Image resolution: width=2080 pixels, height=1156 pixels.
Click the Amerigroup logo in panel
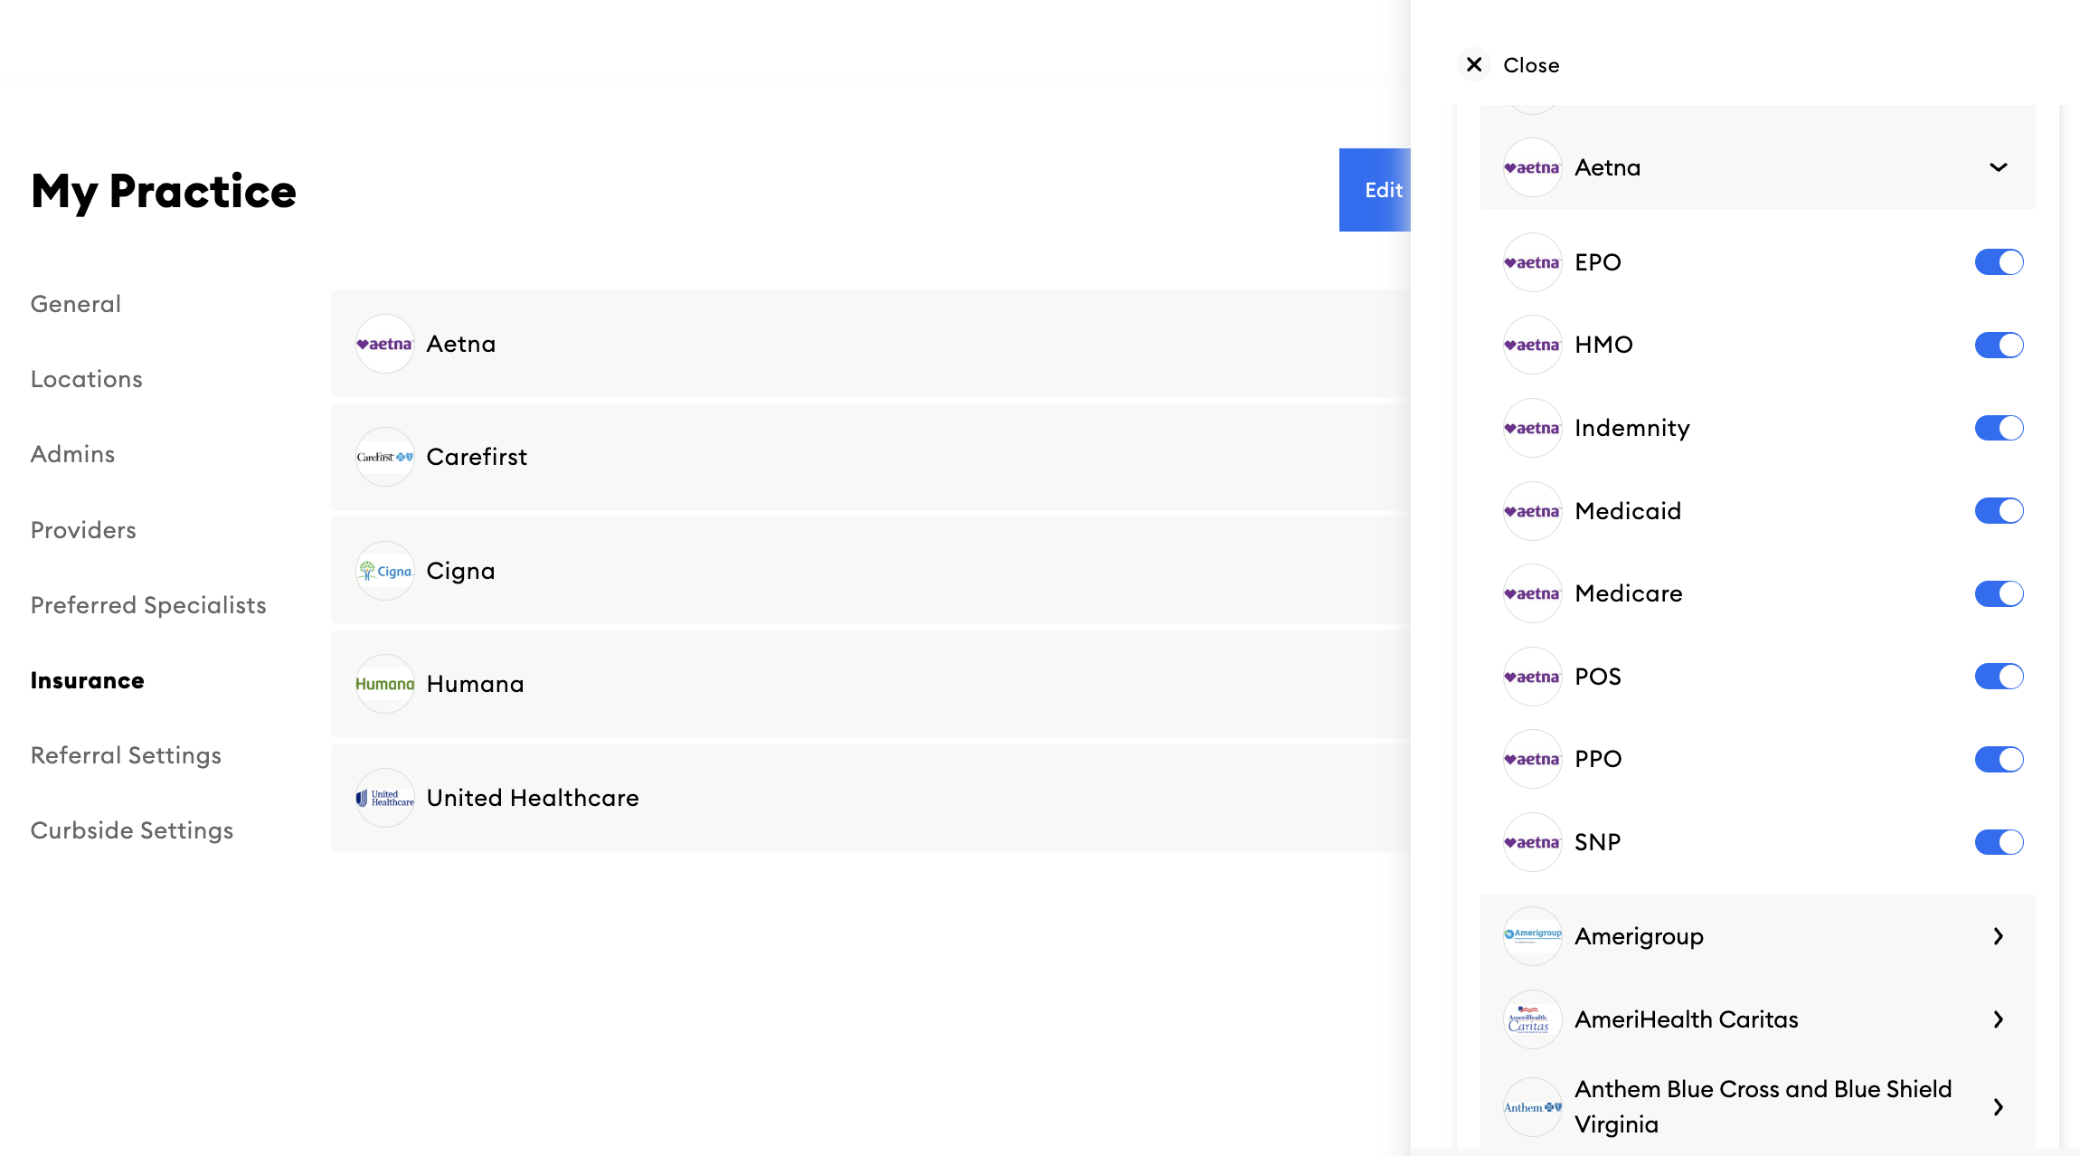pos(1532,936)
